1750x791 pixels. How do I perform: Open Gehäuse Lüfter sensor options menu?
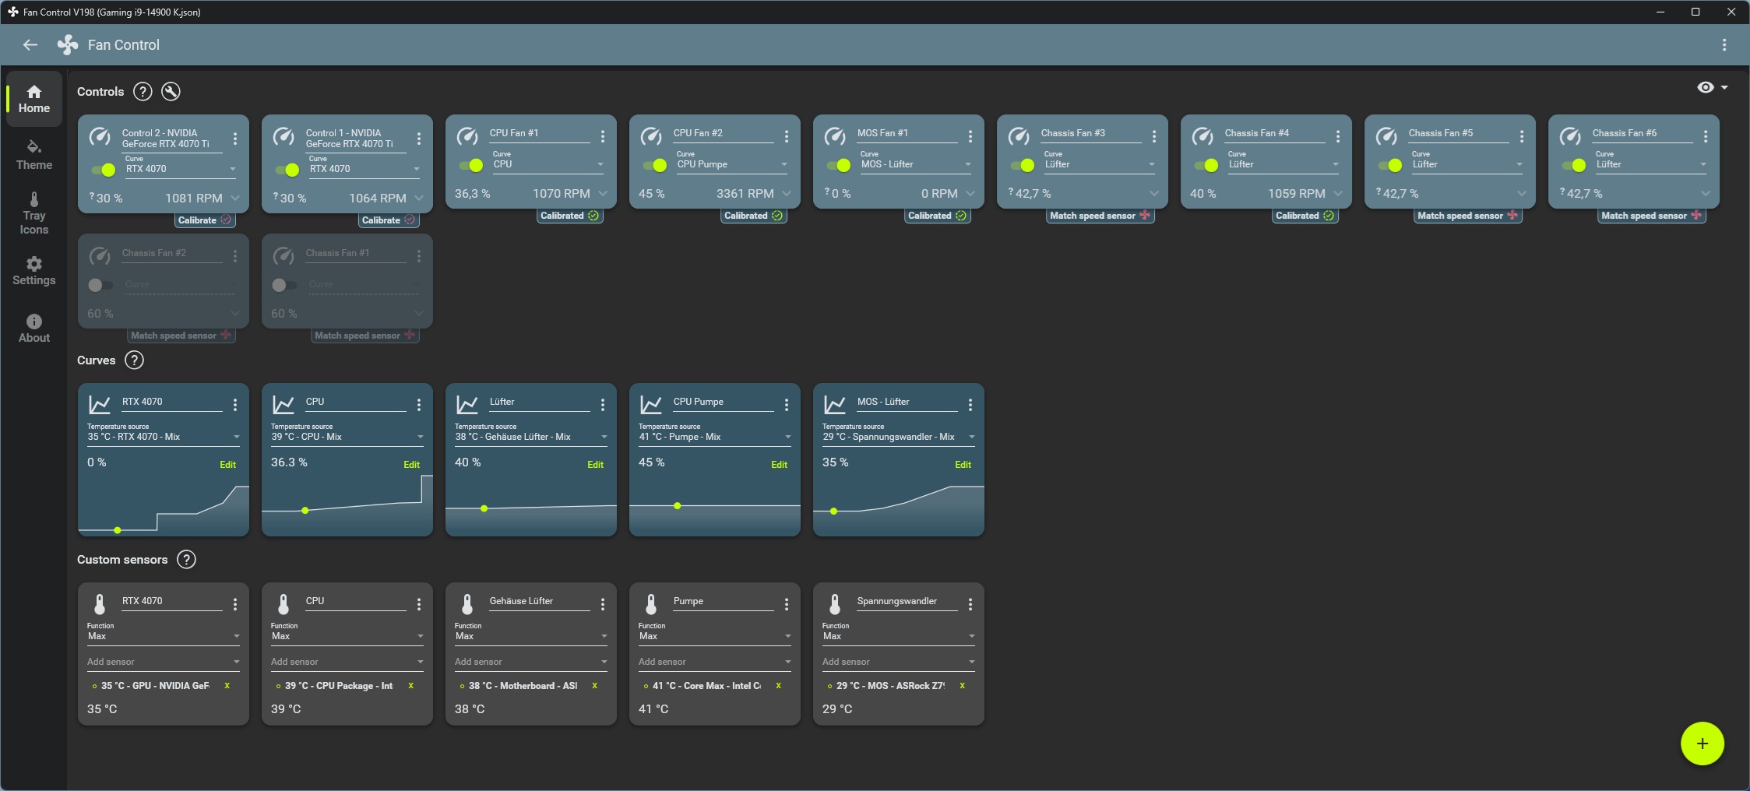(x=603, y=604)
